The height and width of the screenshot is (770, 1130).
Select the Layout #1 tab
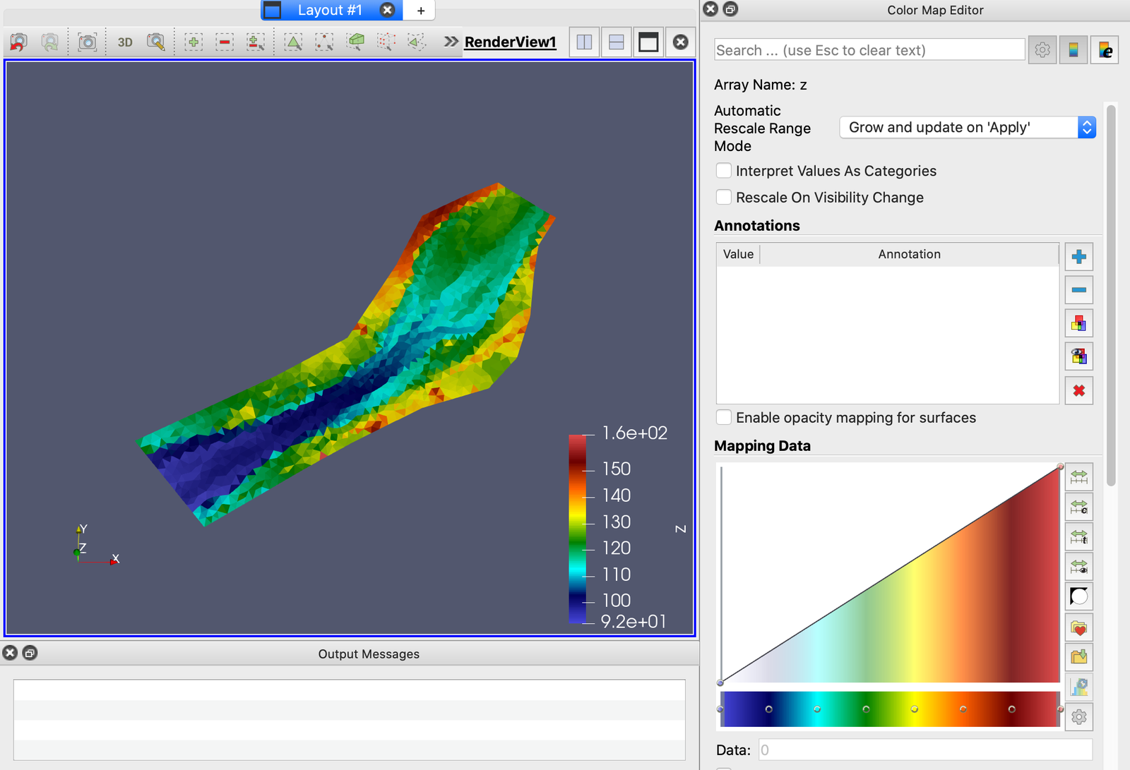coord(329,10)
